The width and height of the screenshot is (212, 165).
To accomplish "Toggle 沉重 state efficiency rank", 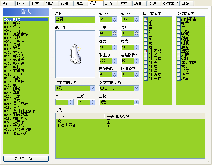I will coord(179,79).
